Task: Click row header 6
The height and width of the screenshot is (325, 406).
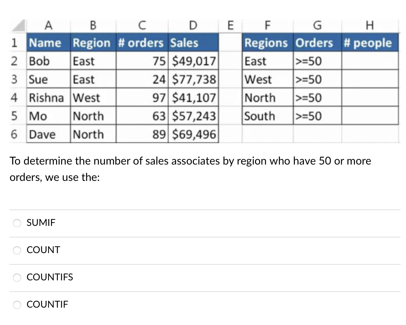Action: (14, 134)
